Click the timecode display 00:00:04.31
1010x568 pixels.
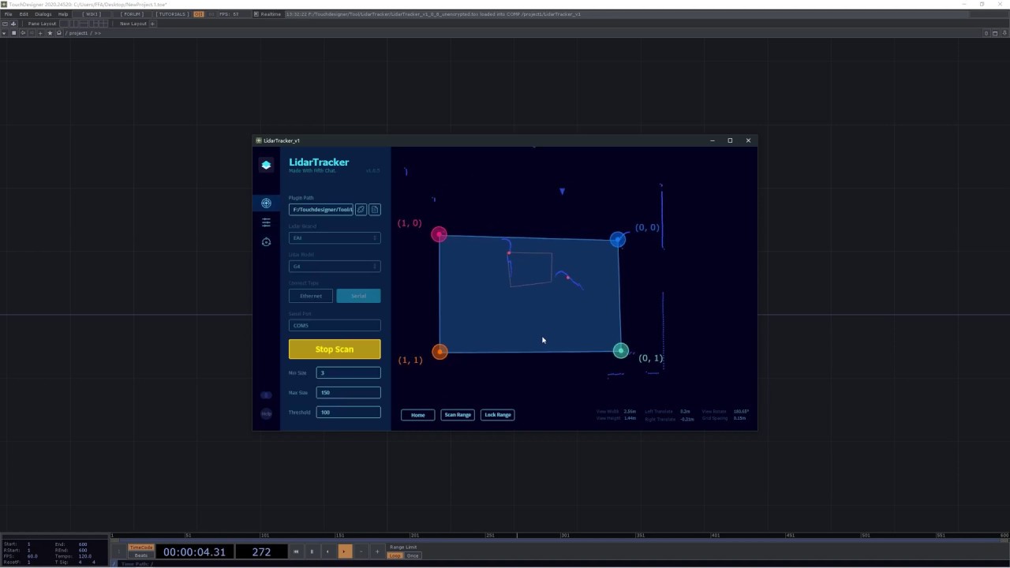click(194, 551)
